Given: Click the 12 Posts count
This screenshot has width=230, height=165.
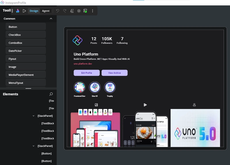Looking at the screenshot, I should [94, 40].
